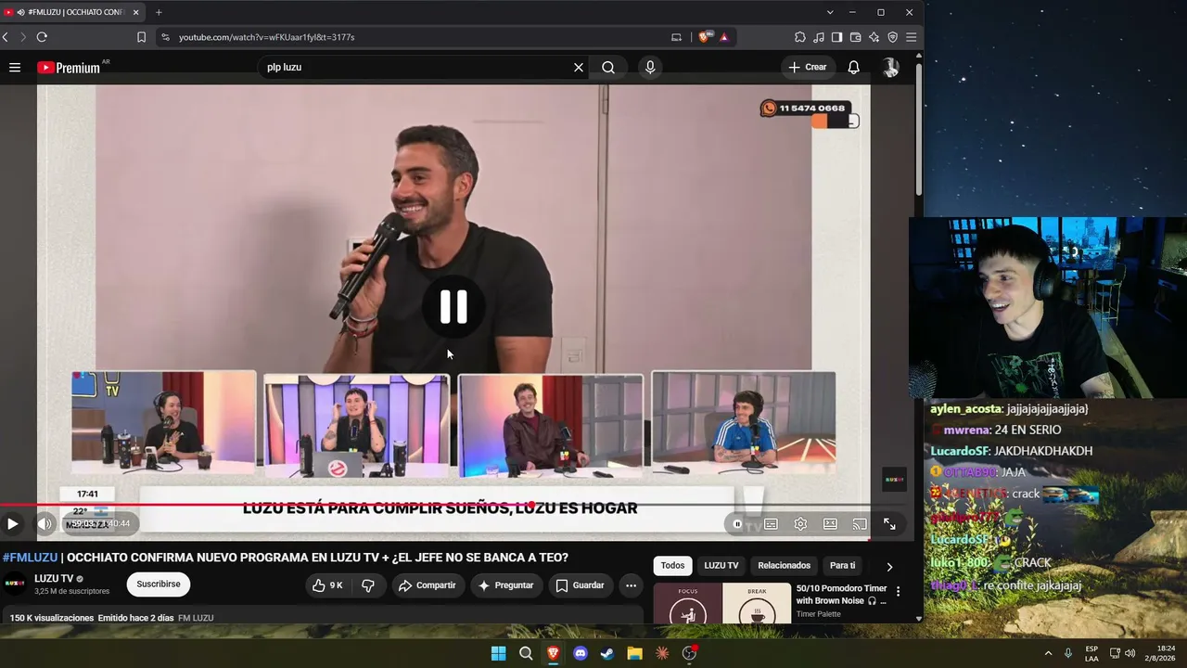
Task: Enter fullscreen video mode
Action: pyautogui.click(x=889, y=523)
